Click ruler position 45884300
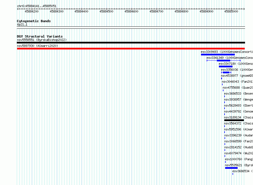The width and height of the screenshot is (253, 185). pos(57,11)
